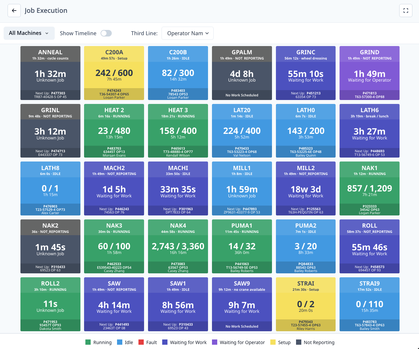
Task: Enable the Show Timeline toggle
Action: coord(106,33)
